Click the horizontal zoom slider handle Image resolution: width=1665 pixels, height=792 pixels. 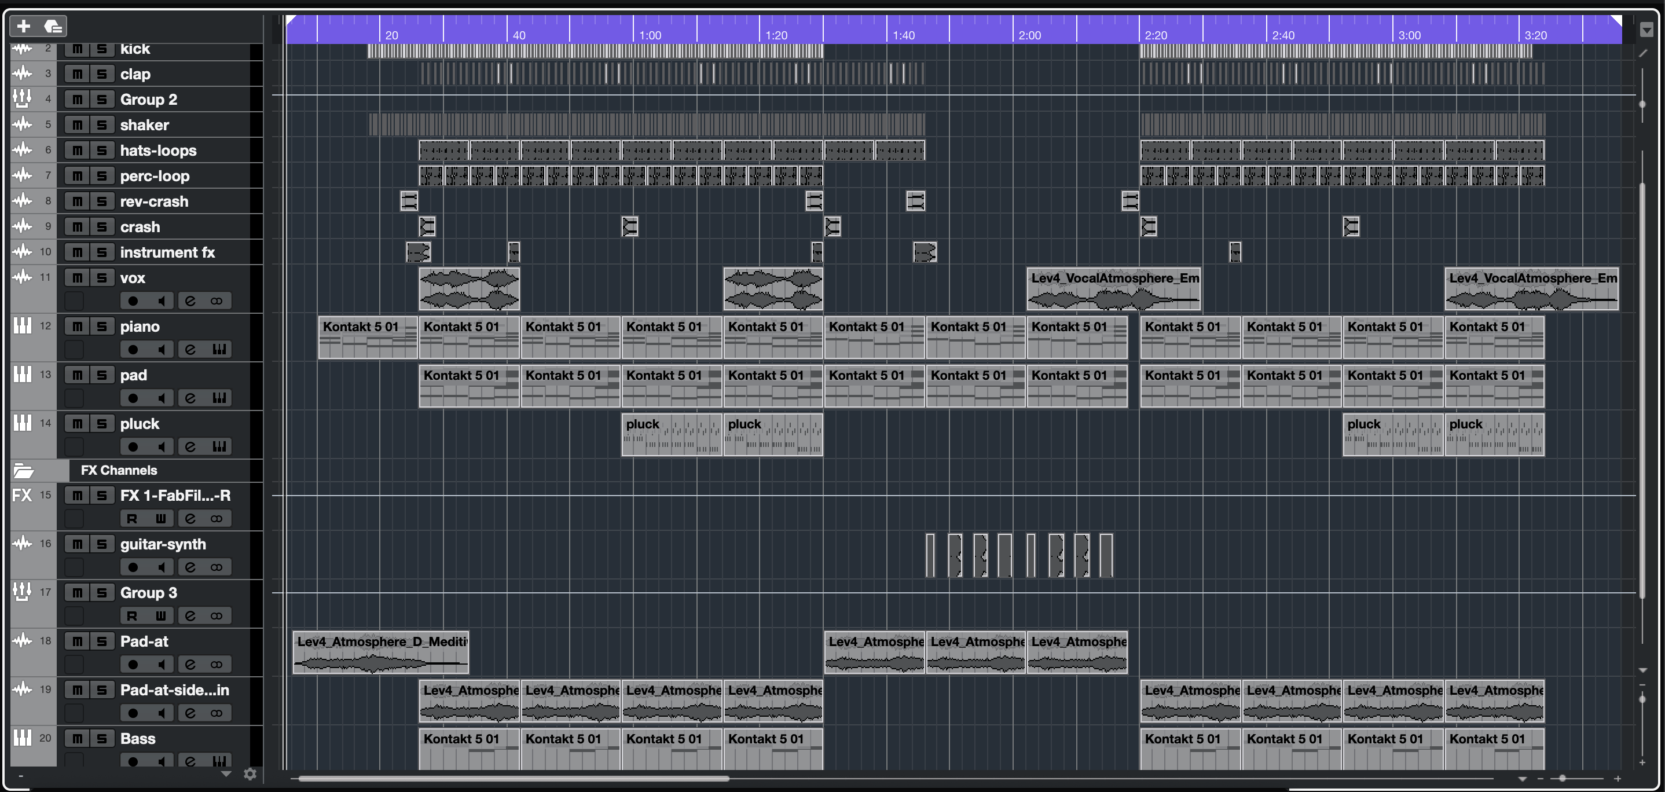pyautogui.click(x=1562, y=779)
